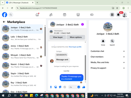
Task: Open the Facebook logo home link
Action: 4,15
